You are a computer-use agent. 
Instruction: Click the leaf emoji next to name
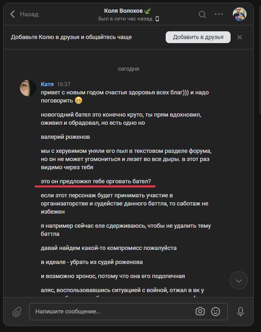click(148, 10)
